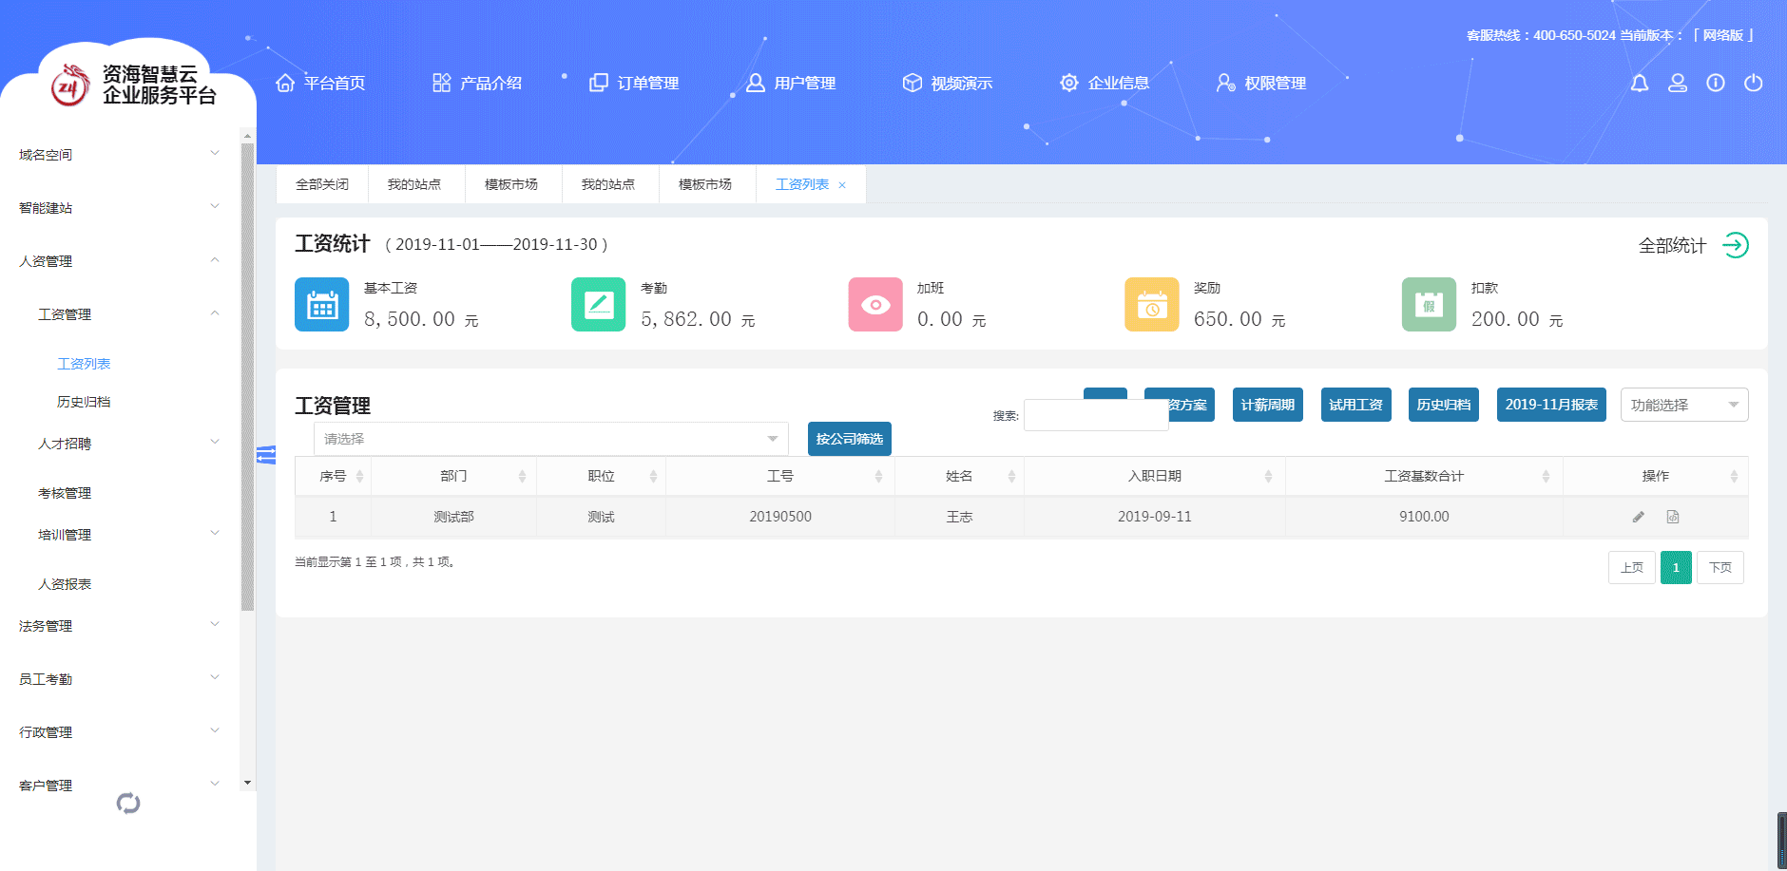Sort table by 入职日期 column

point(1154,476)
